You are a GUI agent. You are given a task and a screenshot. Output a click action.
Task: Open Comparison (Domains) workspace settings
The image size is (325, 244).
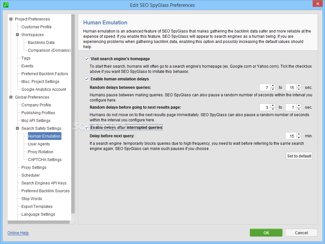pyautogui.click(x=49, y=50)
